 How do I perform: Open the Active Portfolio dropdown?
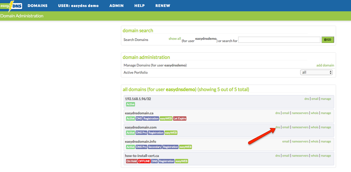point(316,73)
